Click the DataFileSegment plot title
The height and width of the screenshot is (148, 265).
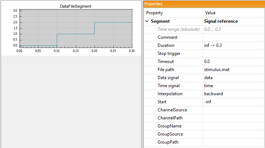(76, 6)
